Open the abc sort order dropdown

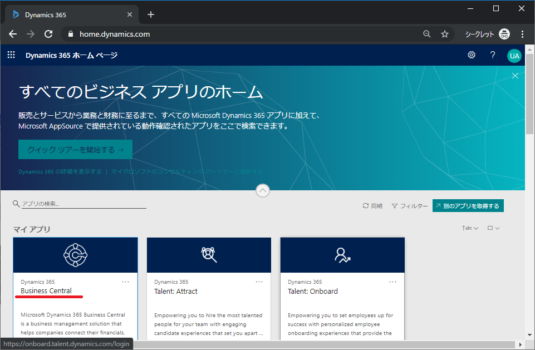470,228
